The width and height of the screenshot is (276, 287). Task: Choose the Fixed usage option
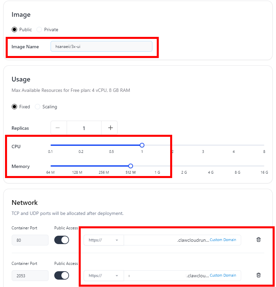[x=14, y=107]
